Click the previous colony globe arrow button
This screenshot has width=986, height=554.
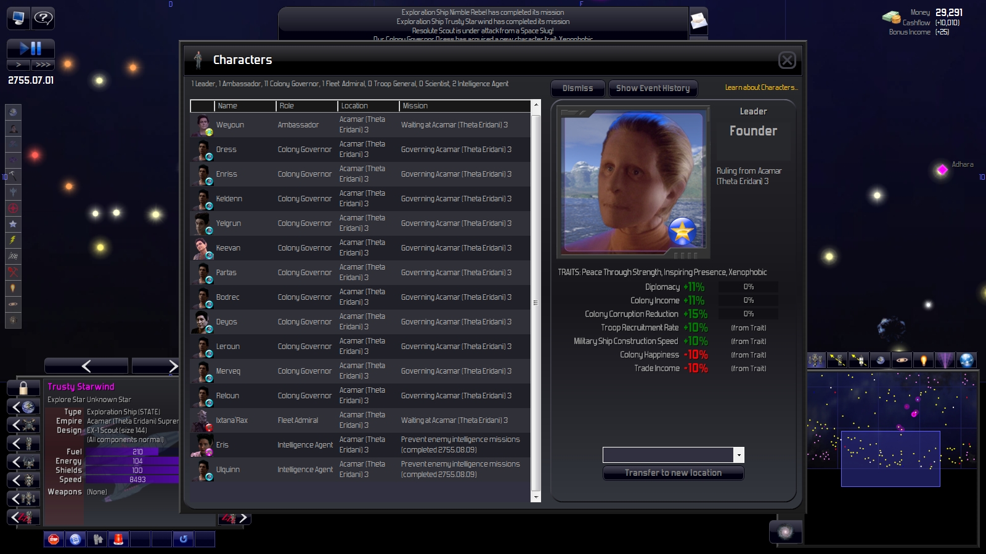tap(23, 406)
